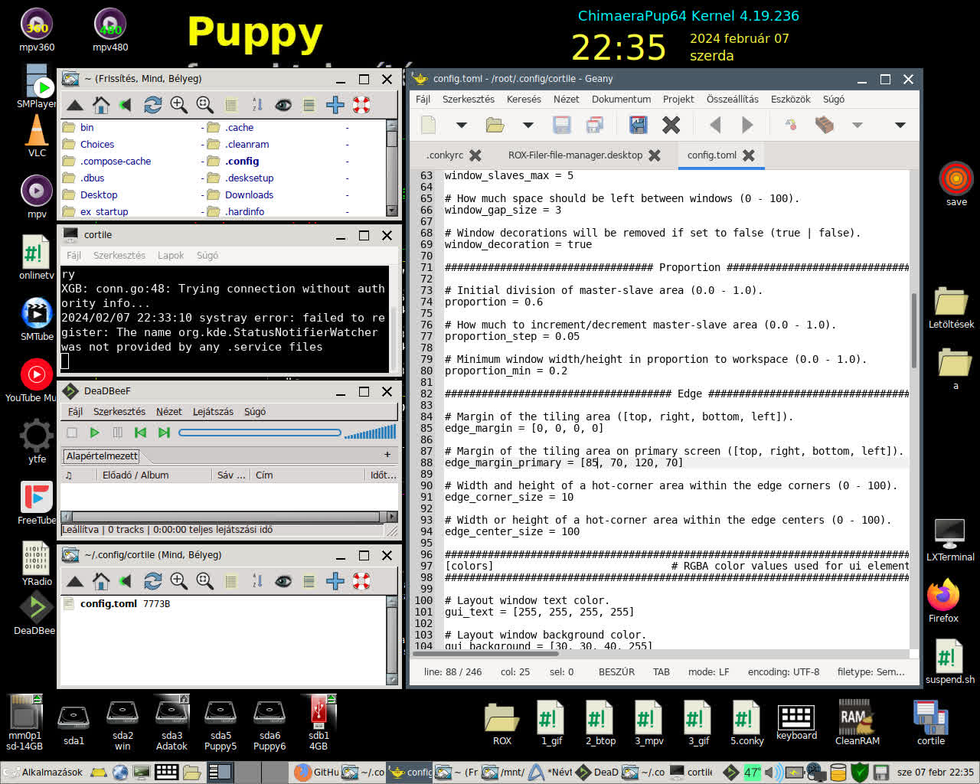
Task: Click refresh icon in top ROX-Filer window
Action: 153,105
